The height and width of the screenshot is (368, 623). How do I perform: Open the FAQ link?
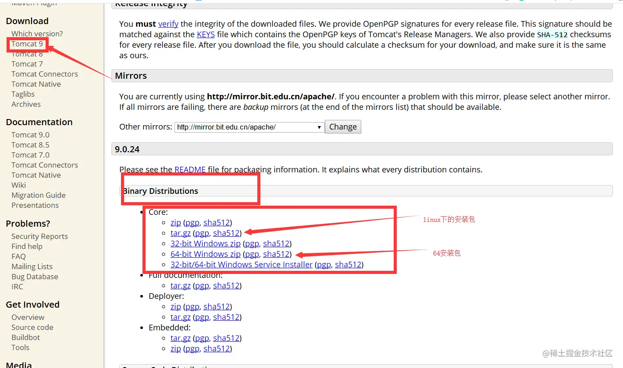point(18,256)
